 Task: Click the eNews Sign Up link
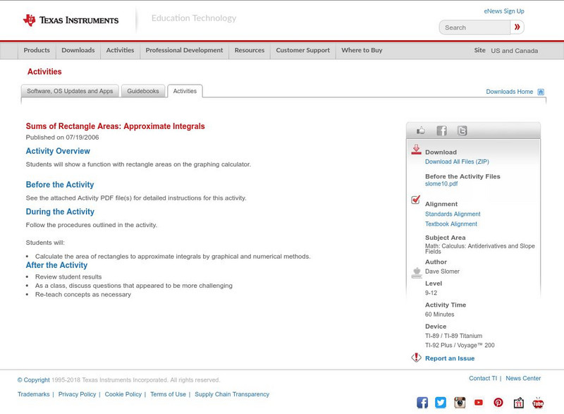504,11
